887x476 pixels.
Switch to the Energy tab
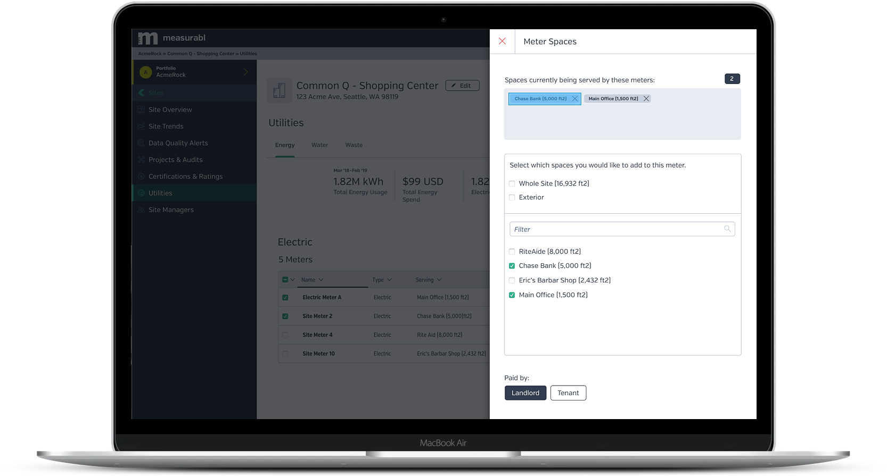285,145
